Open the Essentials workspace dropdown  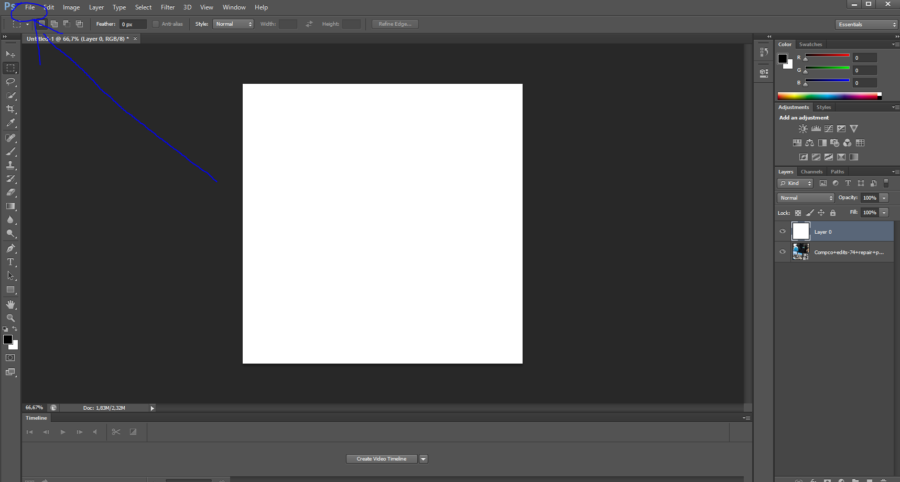(x=867, y=25)
